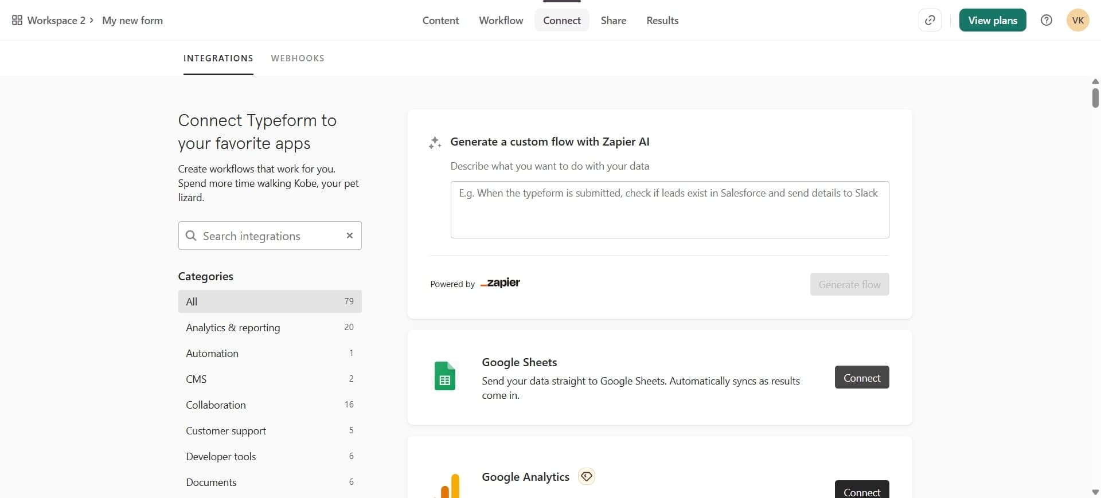This screenshot has height=498, width=1101.
Task: Click the Google Analytics logo icon
Action: pos(450,485)
